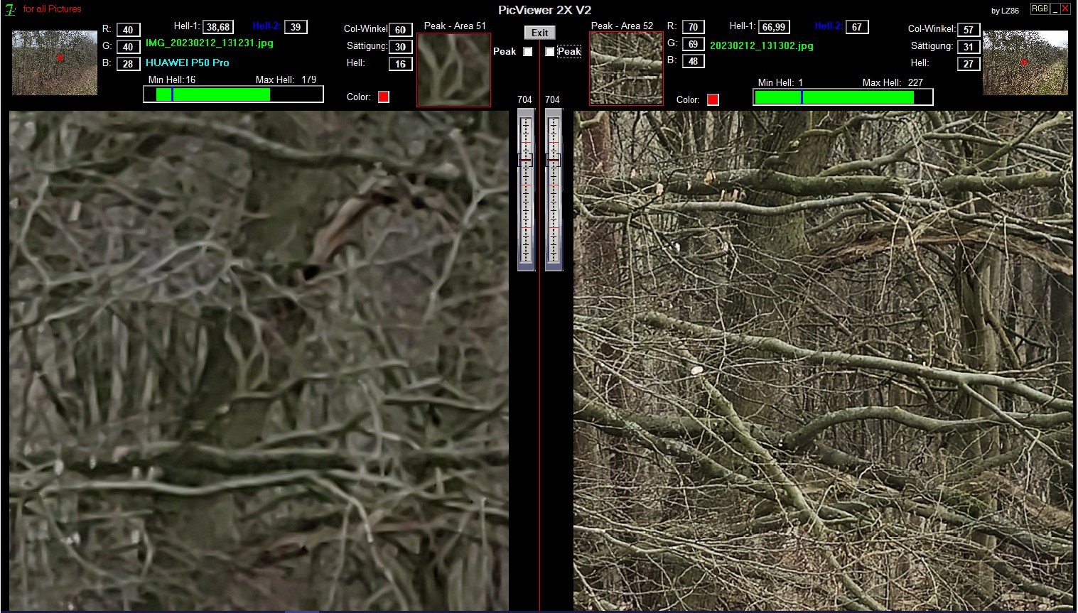Click the left picture's red Color swatch
This screenshot has height=613, width=1078.
(384, 97)
